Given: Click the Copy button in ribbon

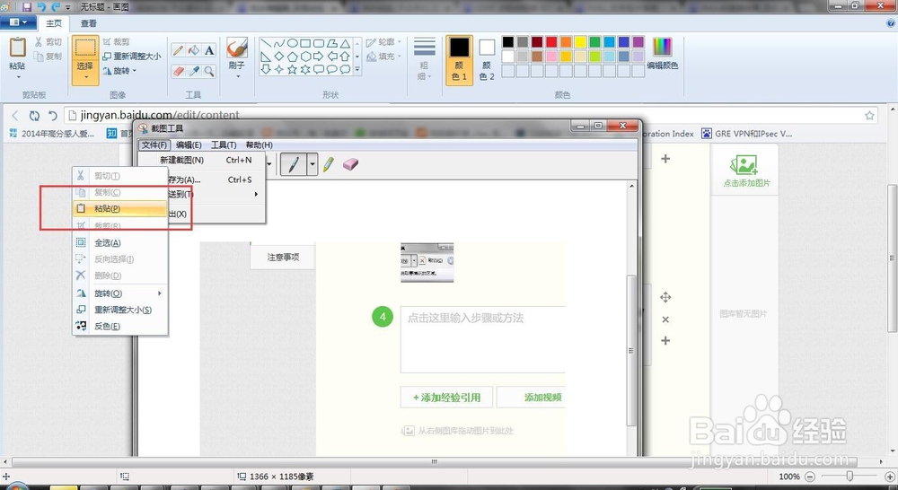Looking at the screenshot, I should [48, 57].
